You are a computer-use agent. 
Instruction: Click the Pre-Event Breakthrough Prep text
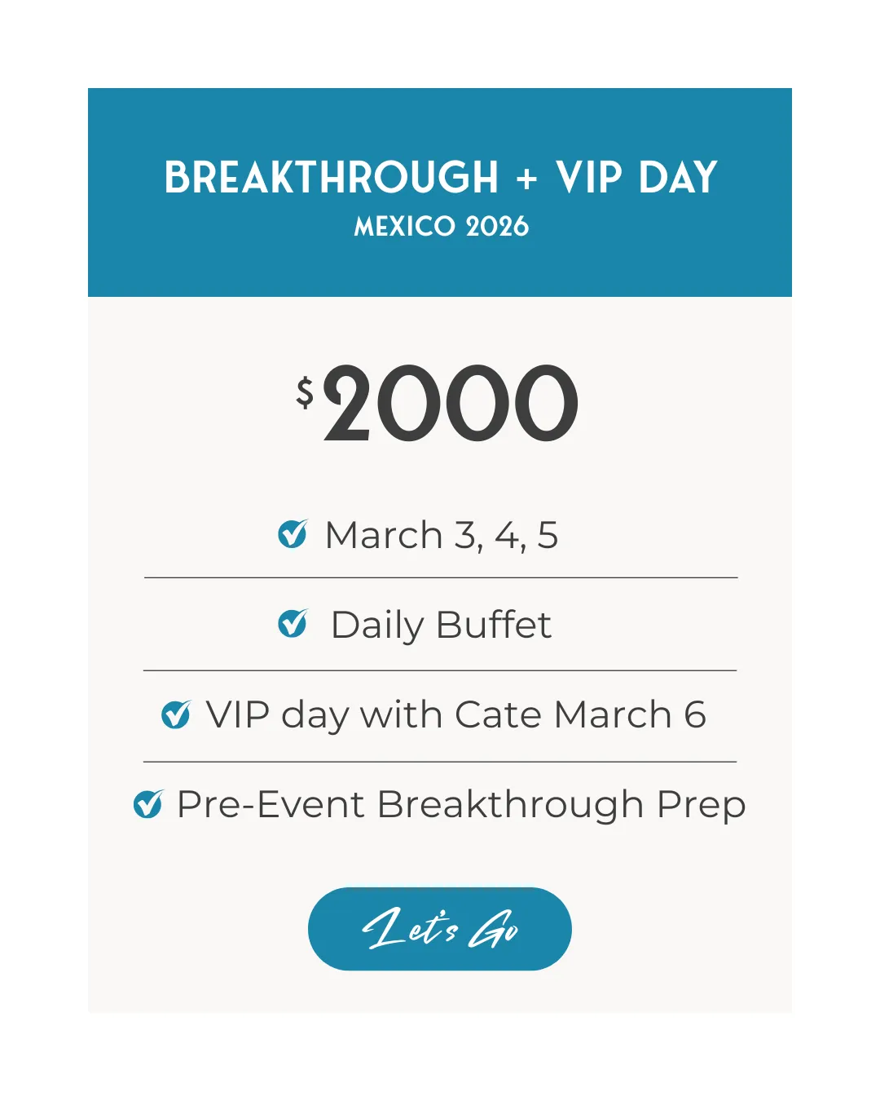pyautogui.click(x=460, y=805)
